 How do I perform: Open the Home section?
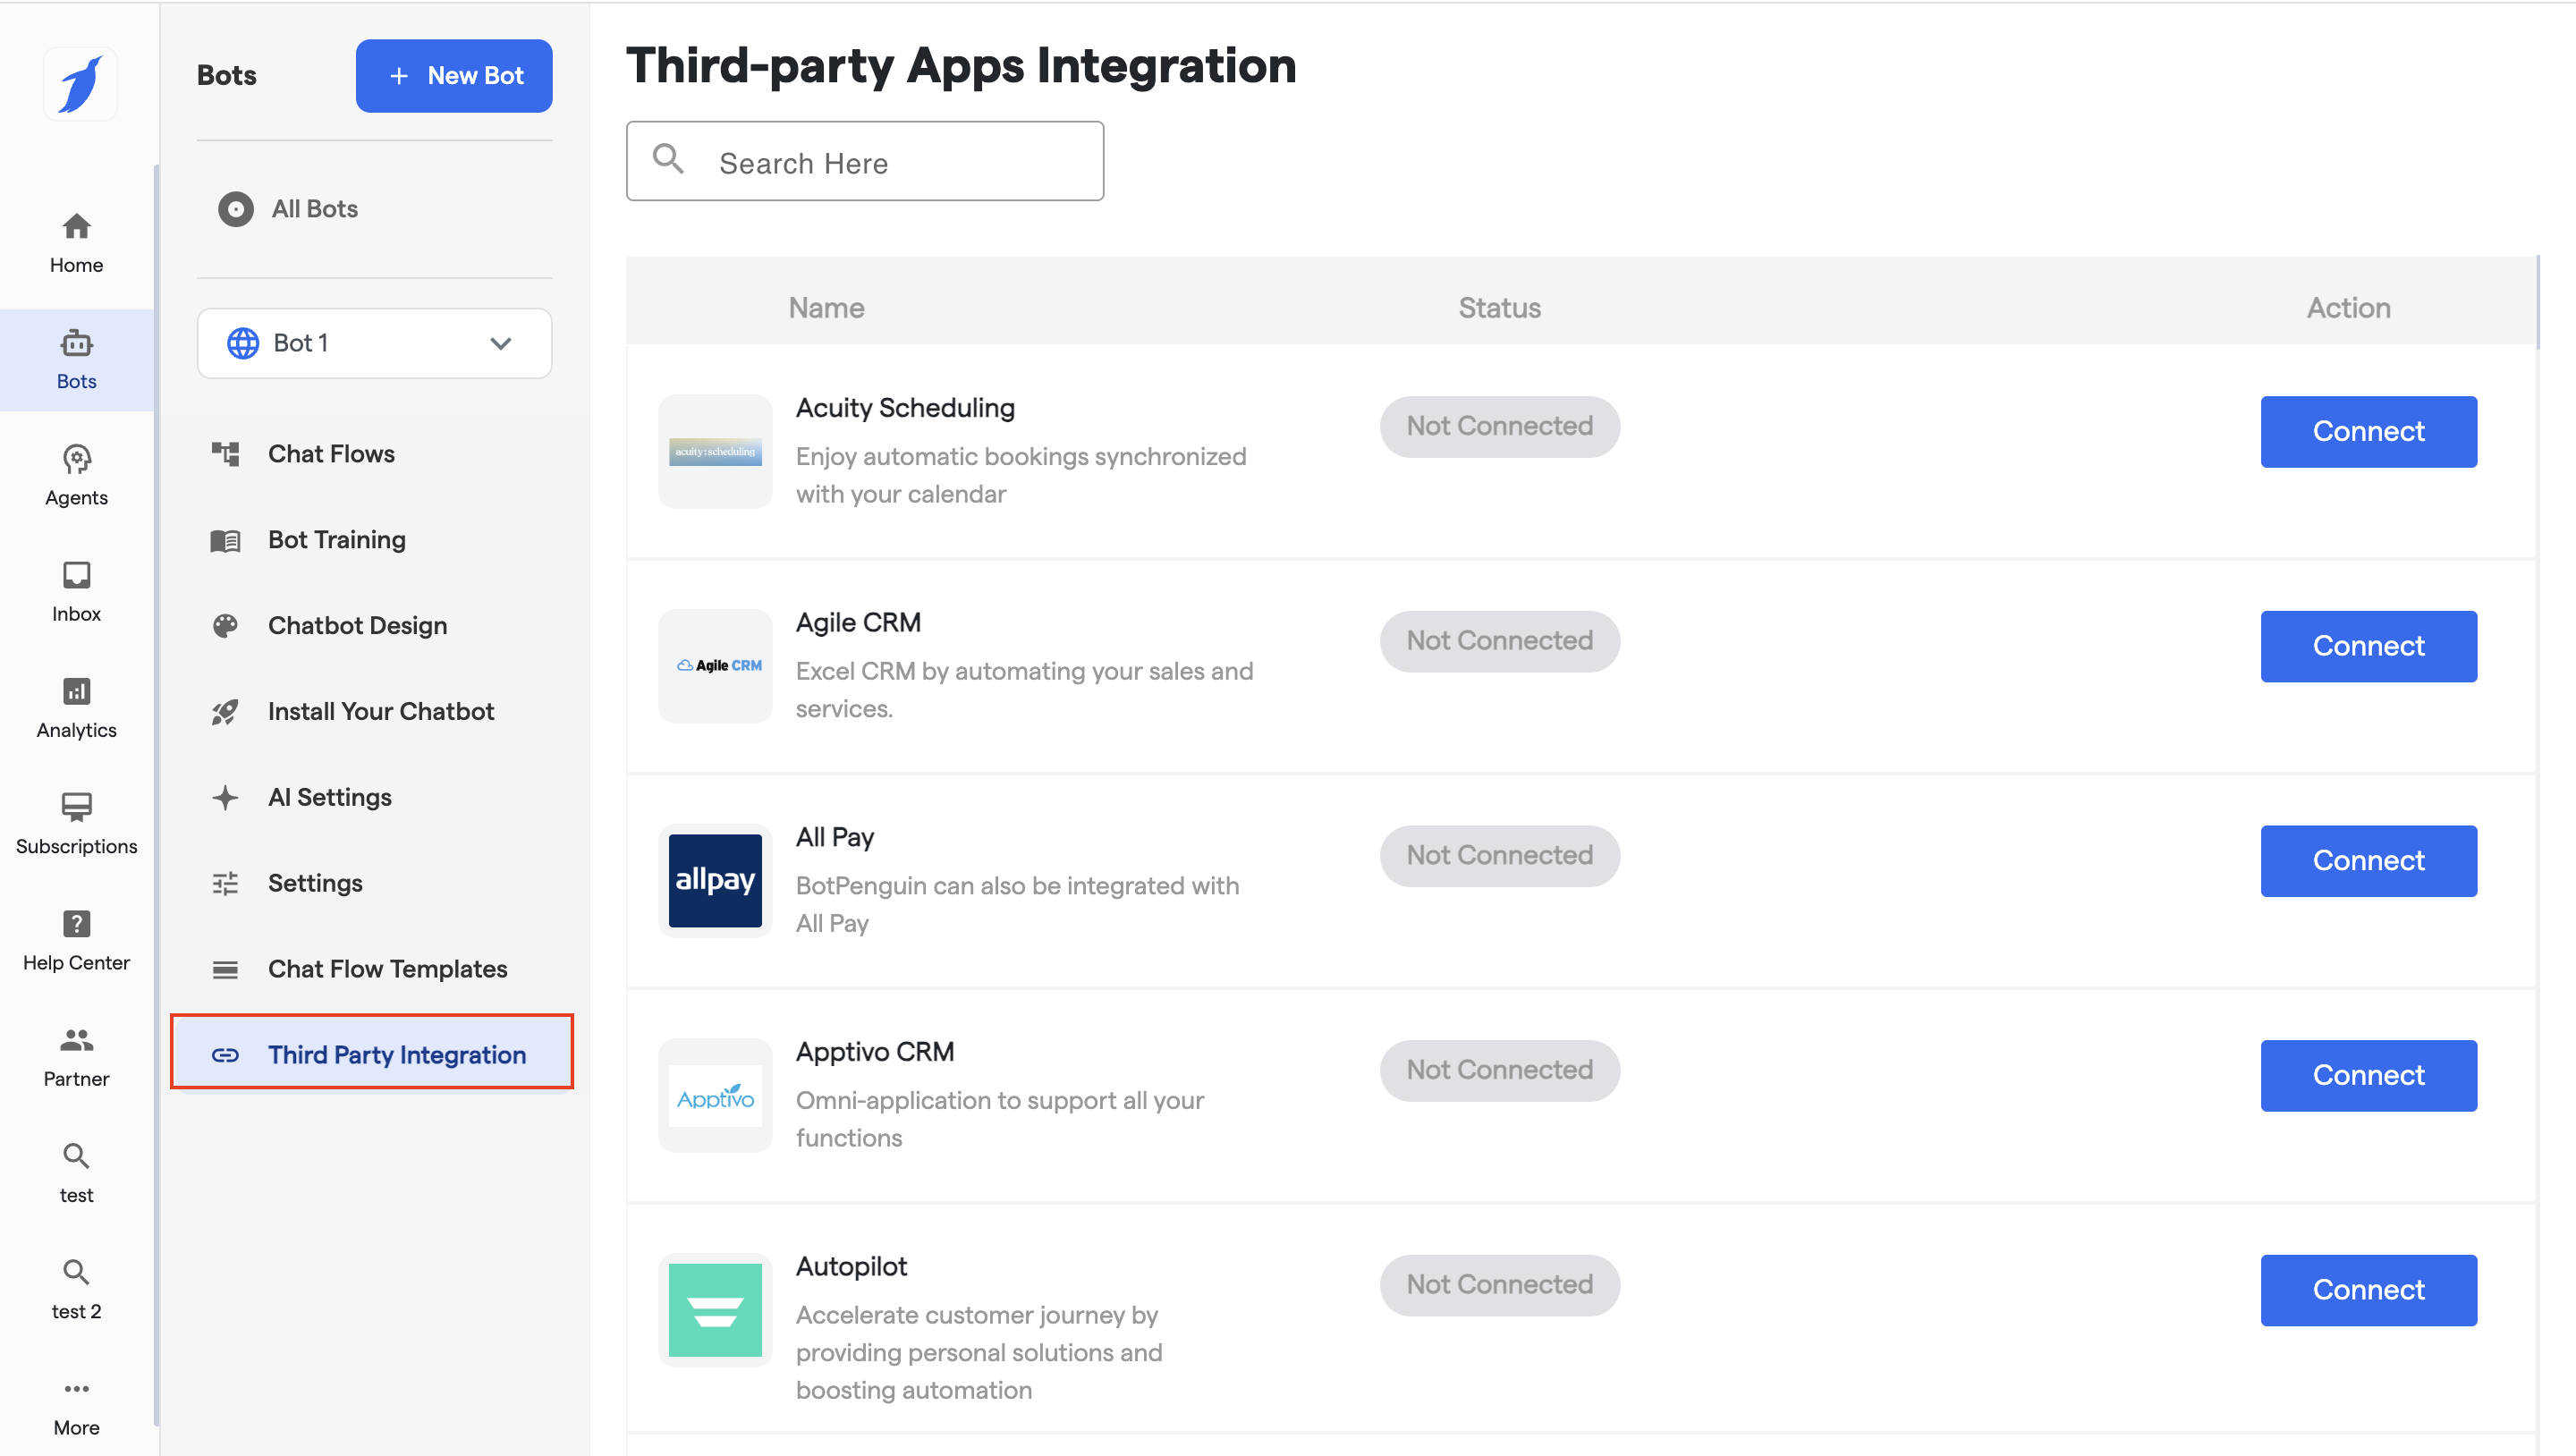[x=76, y=243]
